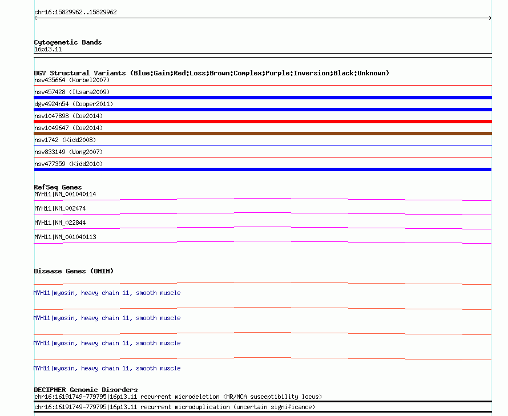Click the blue gain bar under nsv457428
508x416 pixels.
tap(263, 98)
